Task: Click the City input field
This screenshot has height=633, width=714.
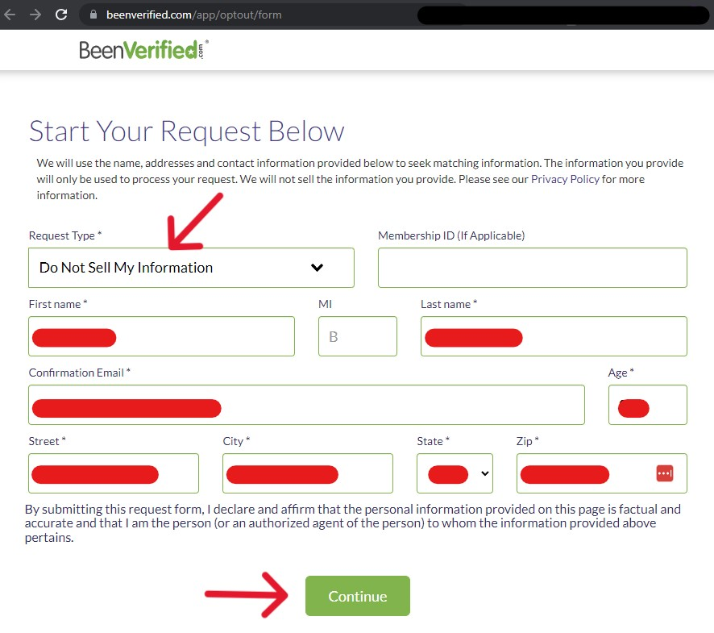Action: coord(307,473)
